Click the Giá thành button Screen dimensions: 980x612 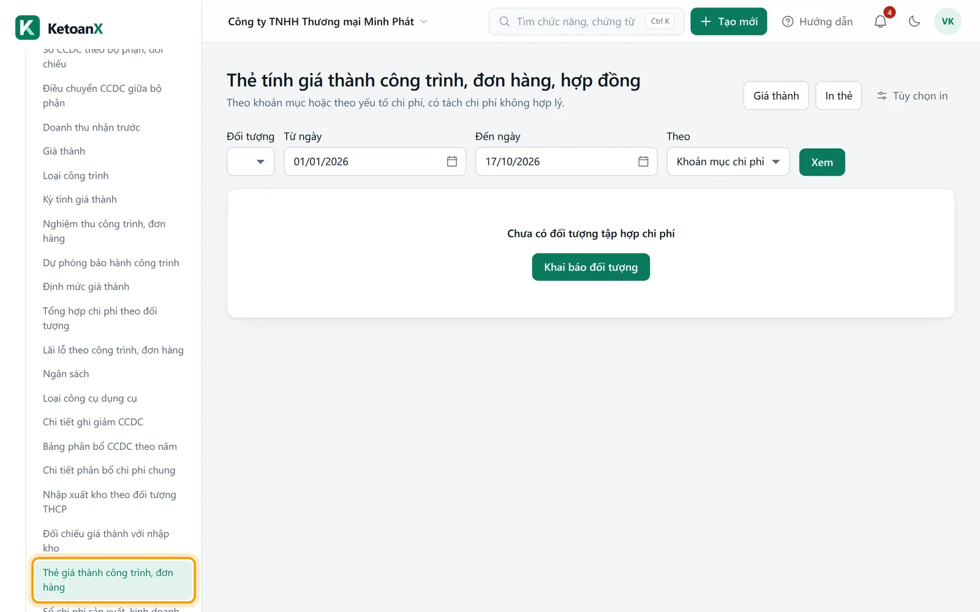pyautogui.click(x=776, y=96)
